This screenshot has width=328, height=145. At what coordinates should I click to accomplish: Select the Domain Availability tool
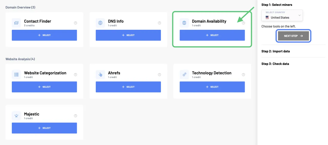pyautogui.click(x=212, y=35)
